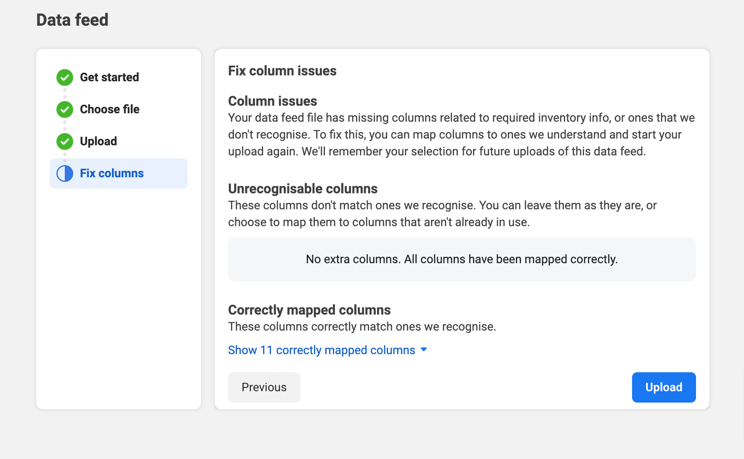Click the Unrecognisable columns heading
The image size is (744, 459).
point(303,189)
